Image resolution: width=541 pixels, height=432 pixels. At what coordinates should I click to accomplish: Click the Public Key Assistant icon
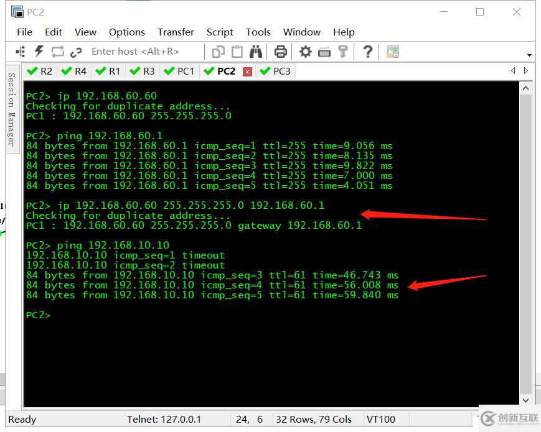coord(342,52)
